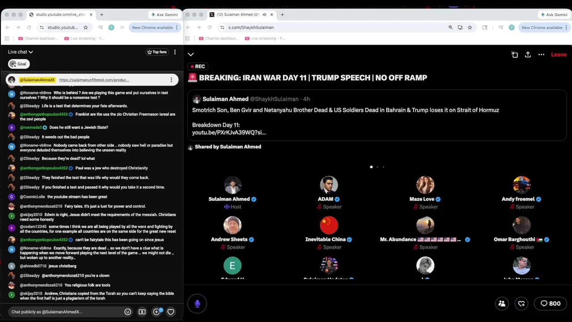Collapse the Space with the down chevron
Viewport: 572px width, 322px height.
191,55
